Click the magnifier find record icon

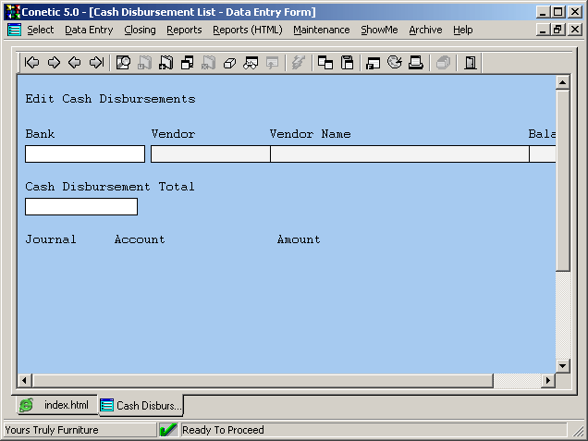123,63
